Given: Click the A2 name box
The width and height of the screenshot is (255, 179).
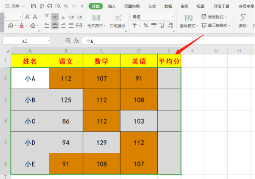Looking at the screenshot, I should 27,41.
